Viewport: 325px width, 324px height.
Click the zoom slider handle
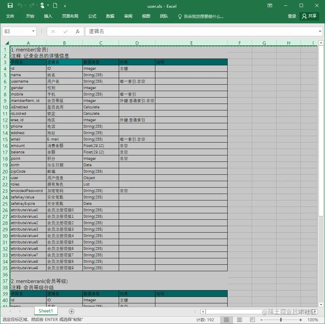click(x=281, y=320)
